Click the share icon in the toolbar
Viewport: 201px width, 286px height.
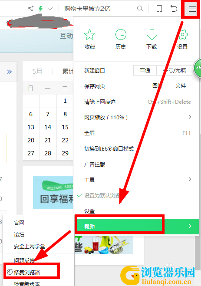tap(31, 8)
